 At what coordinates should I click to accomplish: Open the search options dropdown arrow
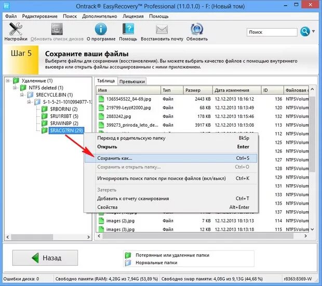pos(313,32)
